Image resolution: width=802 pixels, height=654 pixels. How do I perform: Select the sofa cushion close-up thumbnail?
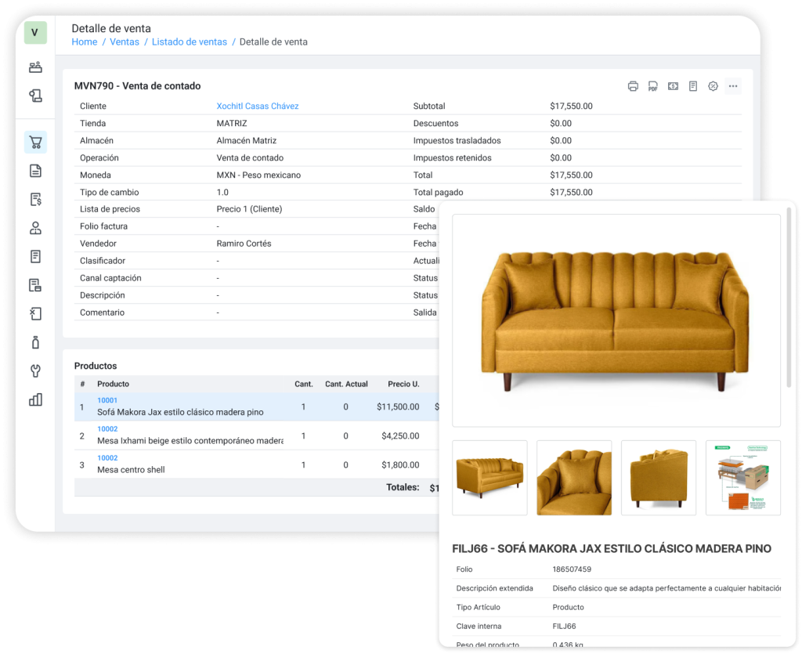[x=574, y=478]
